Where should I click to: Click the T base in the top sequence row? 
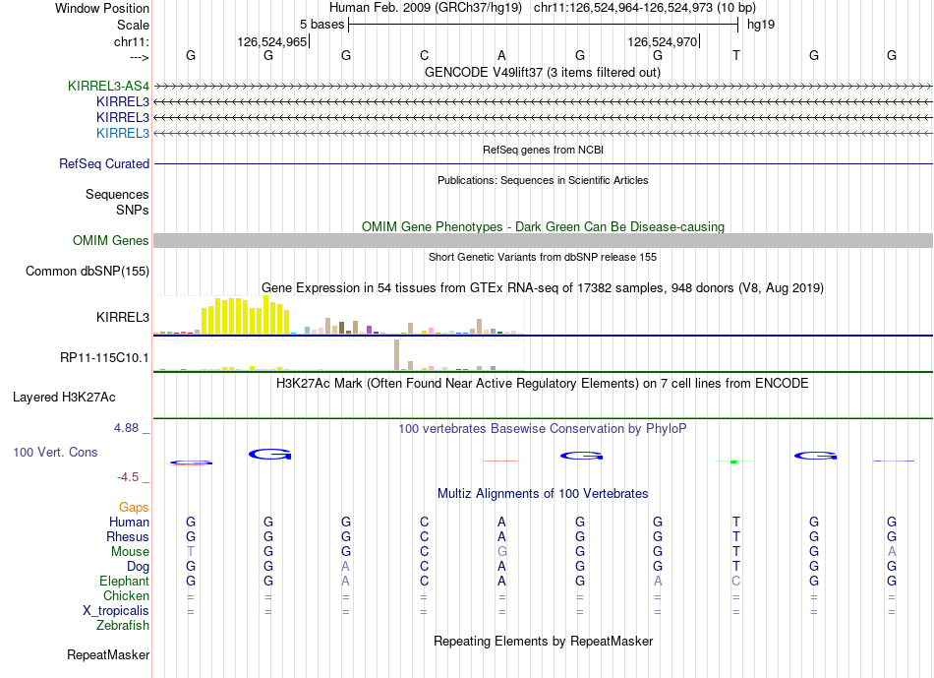click(x=736, y=55)
